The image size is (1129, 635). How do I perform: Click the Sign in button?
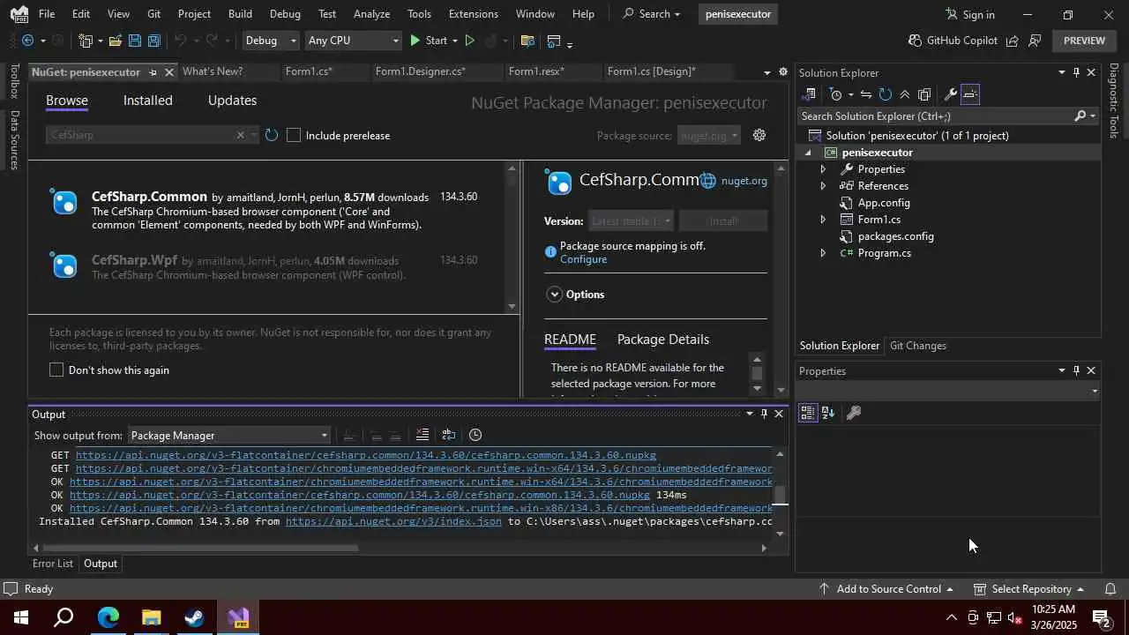point(969,14)
